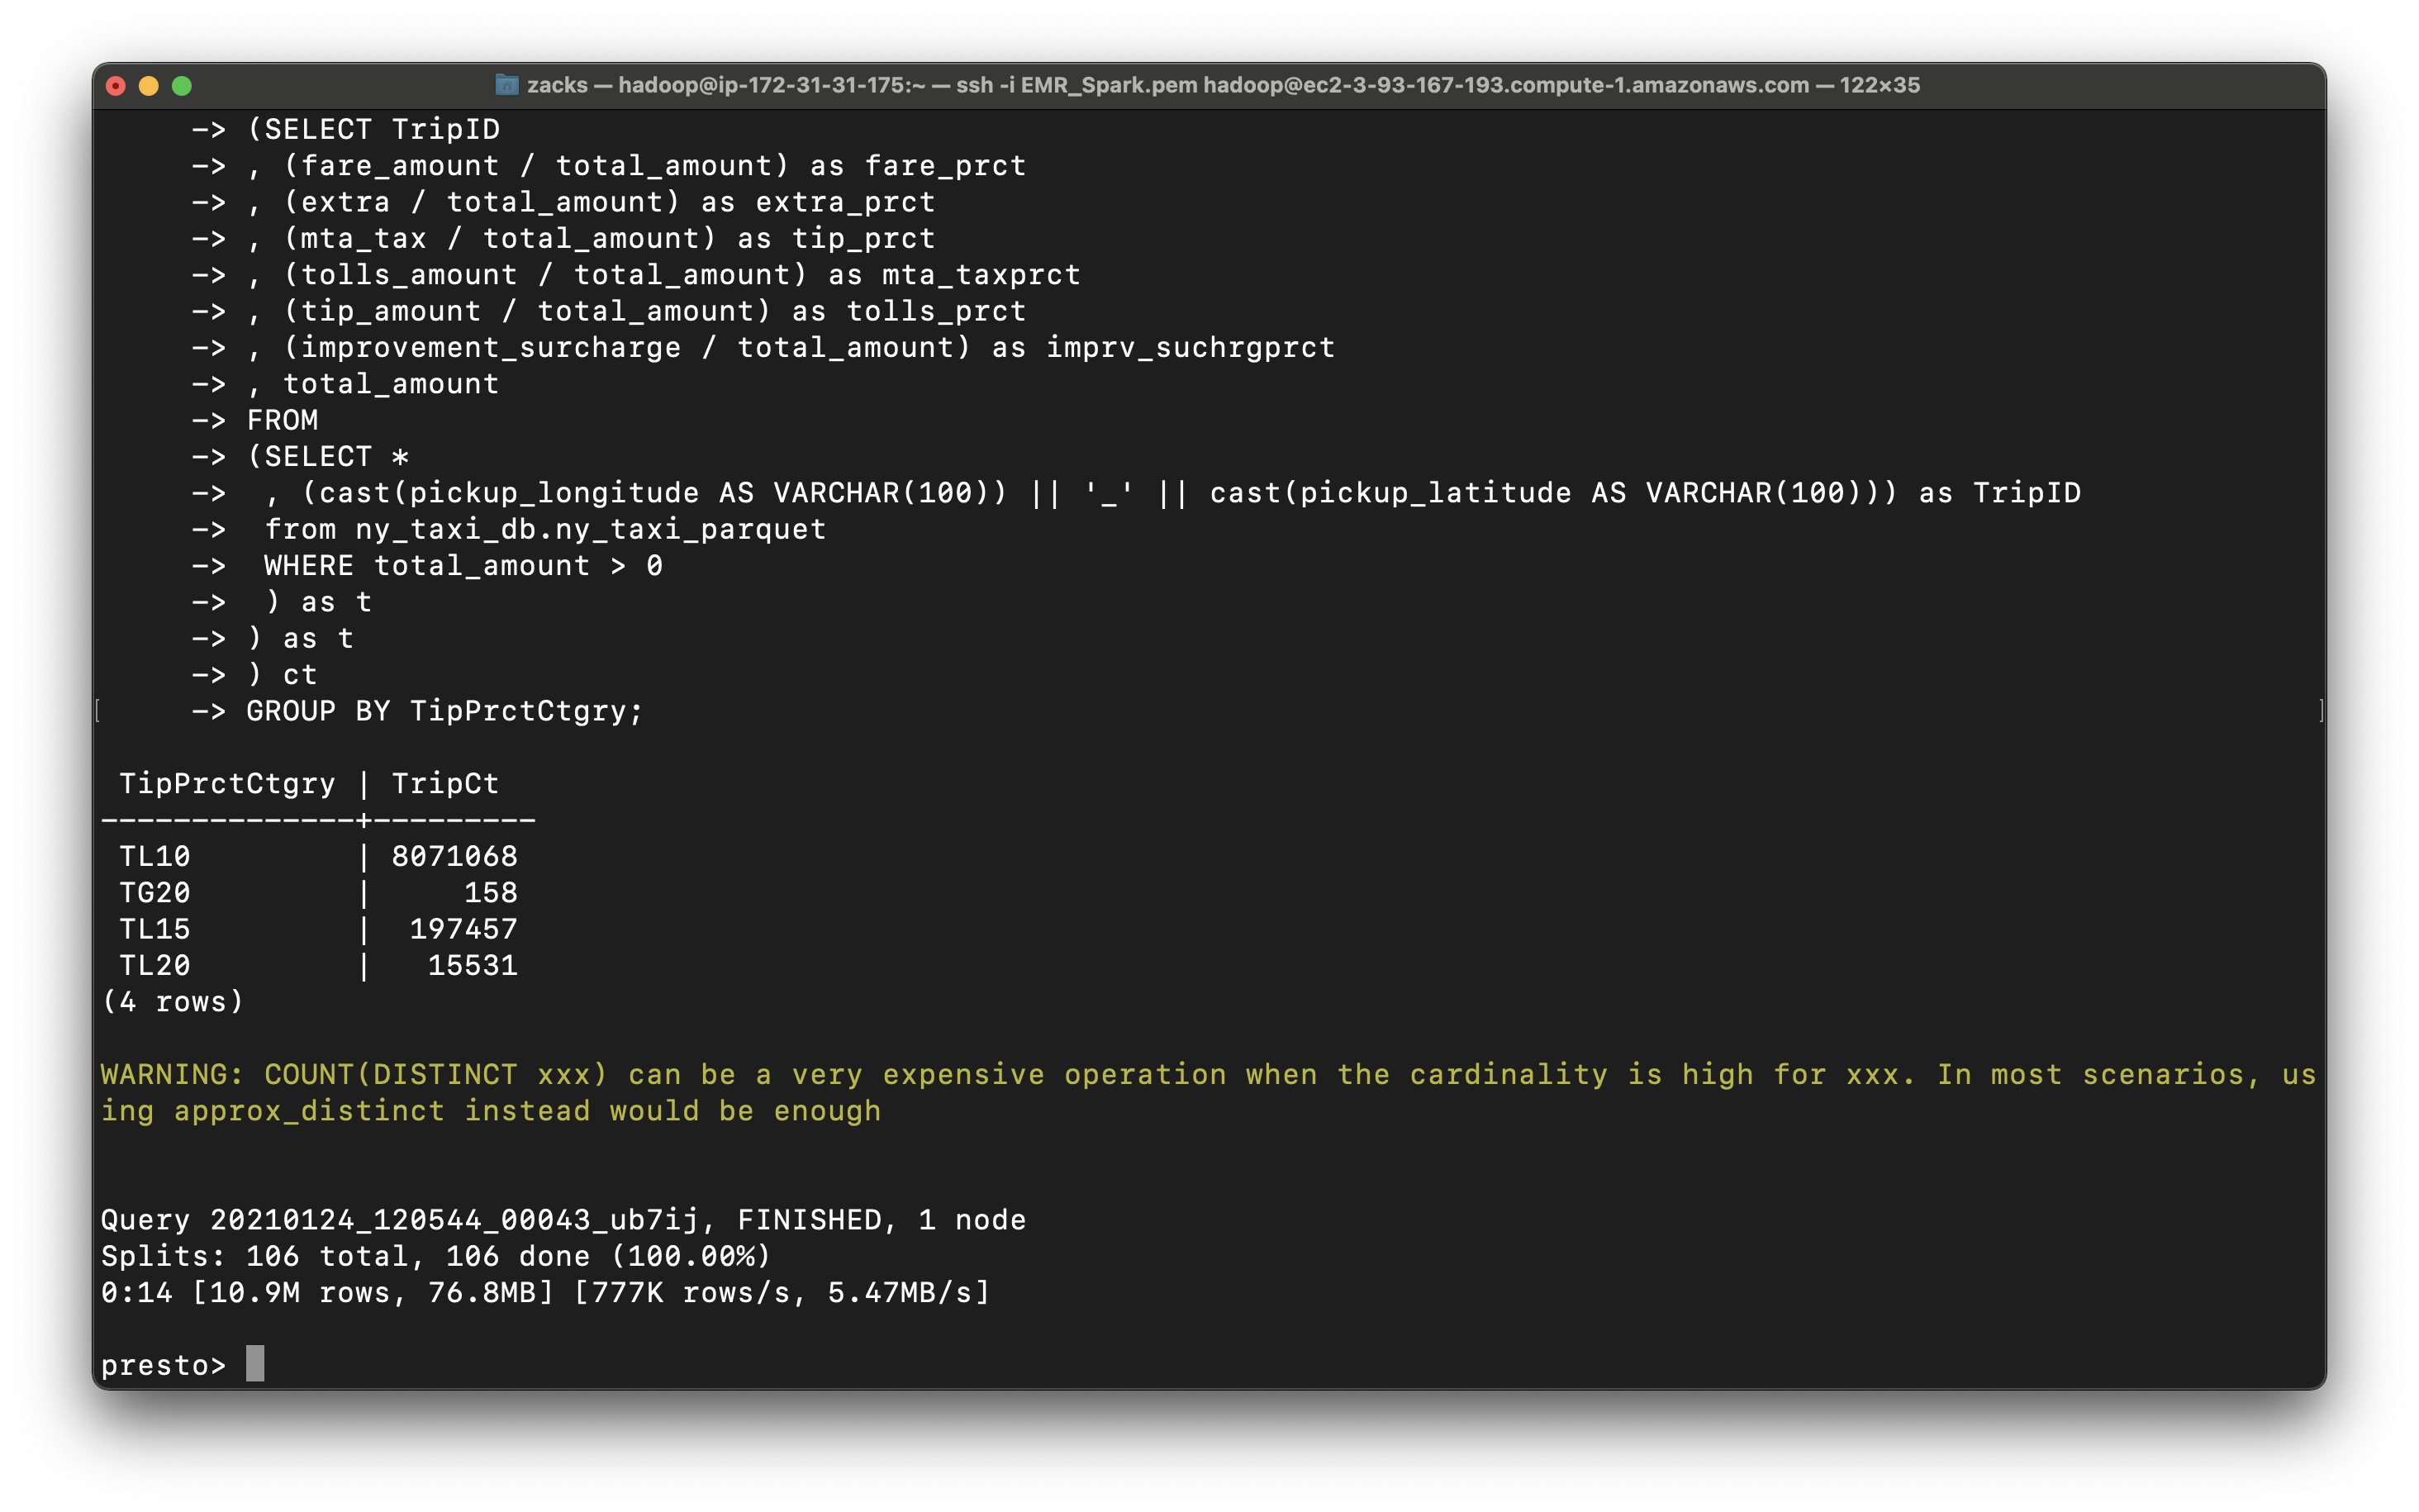
Task: Click the (4 rows) result summary
Action: 173,1002
